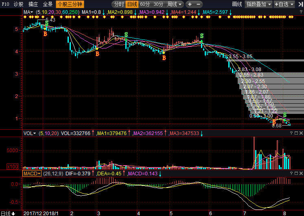Viewport: 304px width, 216px height.
Task: Click the S sell marker in late March
Action: click(x=126, y=35)
